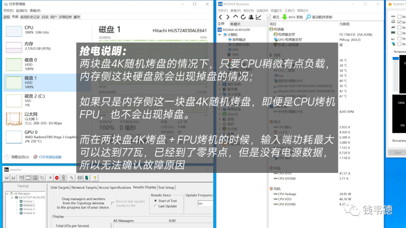Viewport: 406px width, 228px height.
Task: Open file icon in Iometer toolbar
Action: [7, 178]
